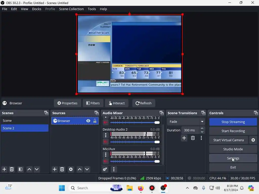The width and height of the screenshot is (259, 194).
Task: Remove scene transition with trash icon
Action: (x=193, y=138)
